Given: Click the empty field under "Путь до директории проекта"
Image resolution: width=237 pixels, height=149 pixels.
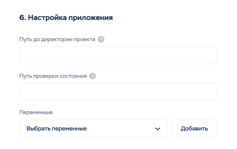Looking at the screenshot, I should coord(118,55).
